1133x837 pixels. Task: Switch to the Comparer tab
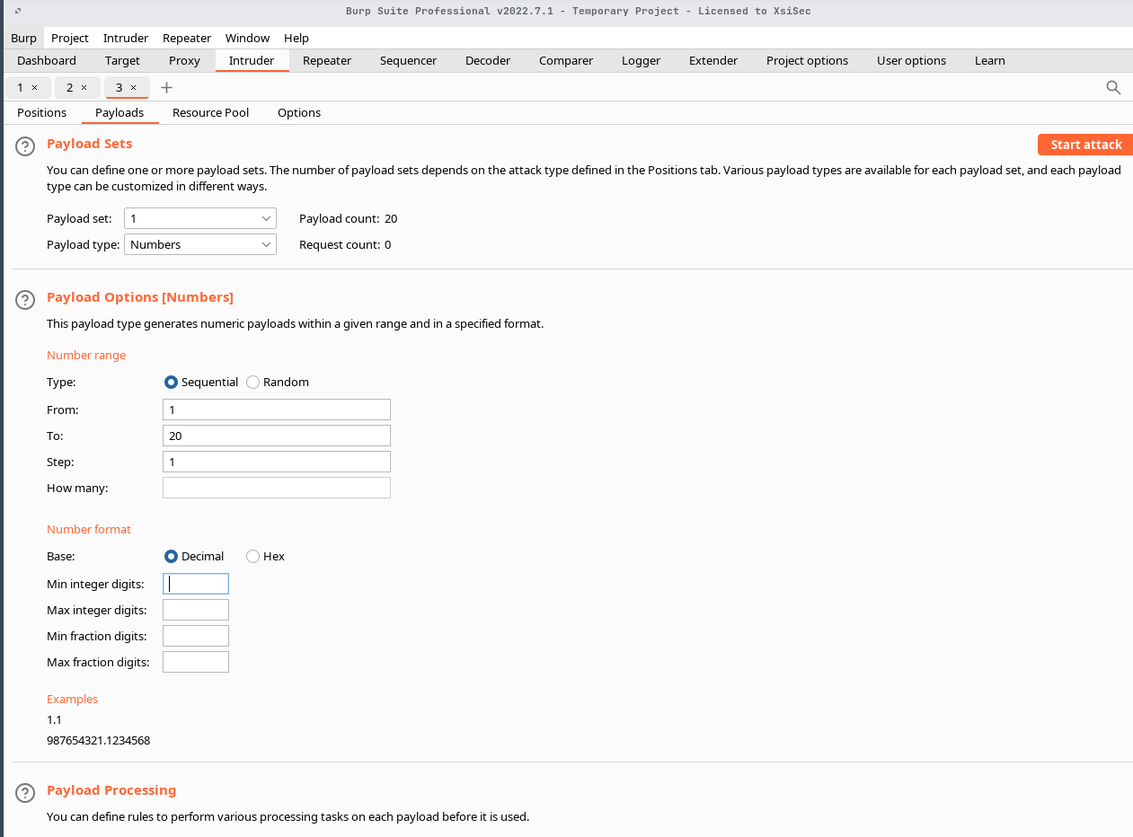tap(566, 60)
